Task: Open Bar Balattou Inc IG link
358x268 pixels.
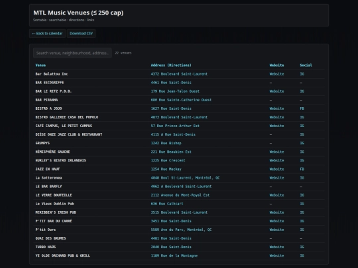Action: [x=302, y=74]
